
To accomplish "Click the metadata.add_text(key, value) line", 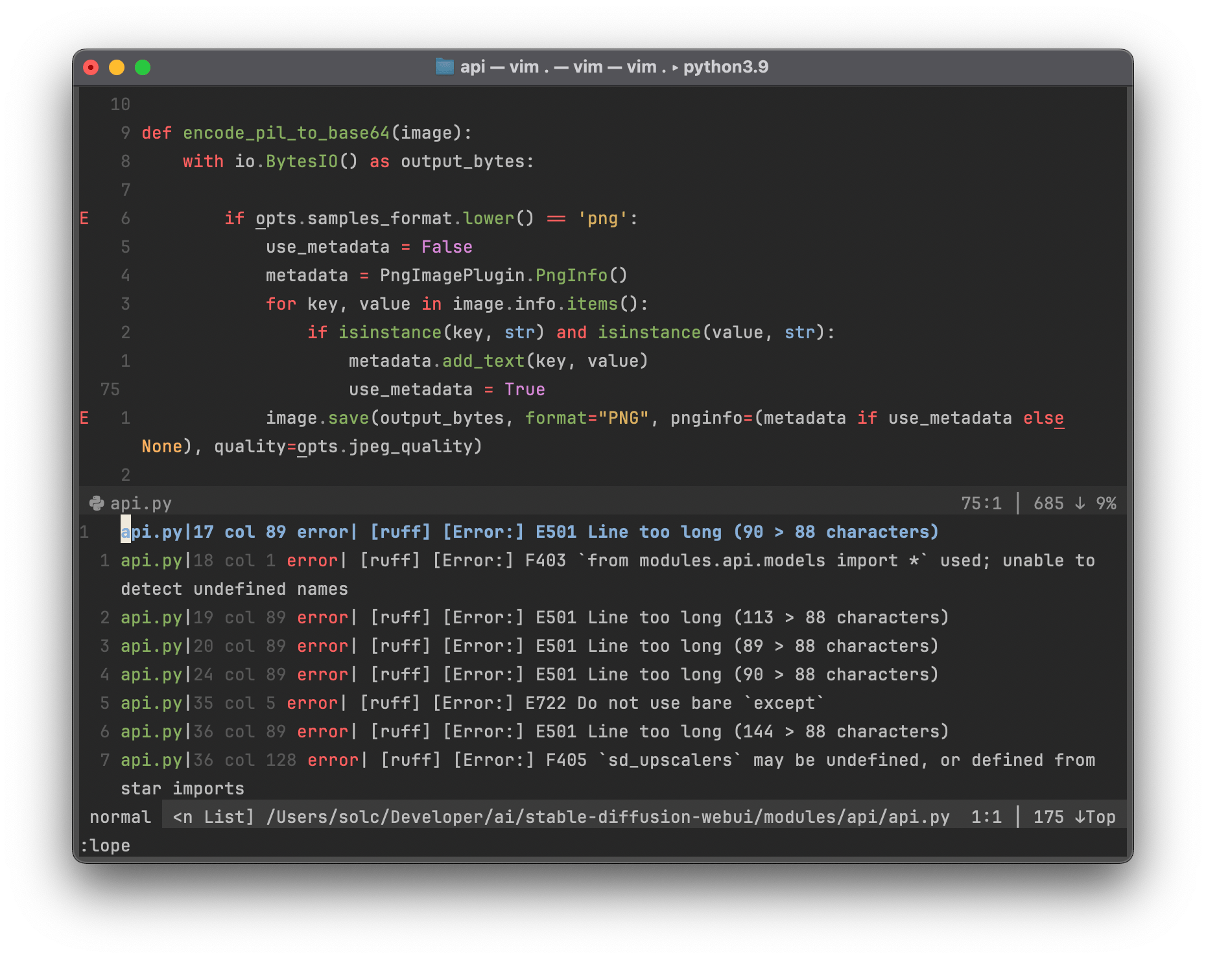I will click(499, 361).
